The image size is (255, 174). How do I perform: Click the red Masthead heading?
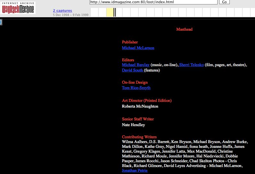point(184,29)
